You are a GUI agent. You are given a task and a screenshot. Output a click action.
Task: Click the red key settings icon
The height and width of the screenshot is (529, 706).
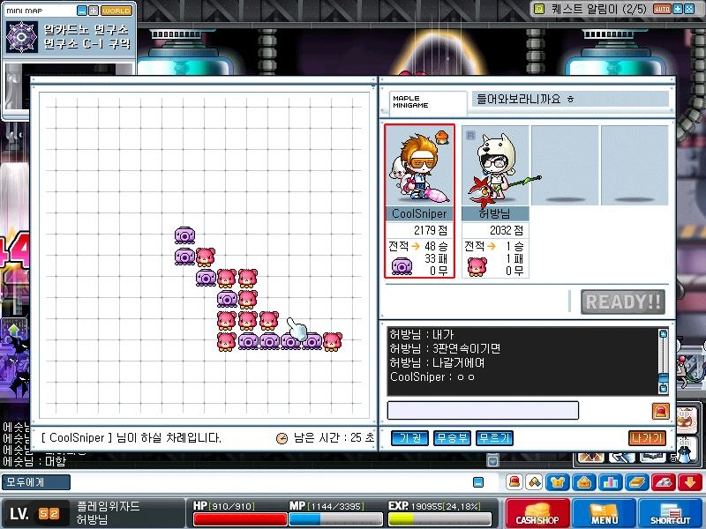pos(664,482)
